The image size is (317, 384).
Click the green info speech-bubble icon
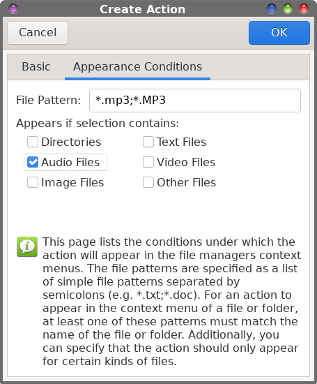tap(27, 246)
